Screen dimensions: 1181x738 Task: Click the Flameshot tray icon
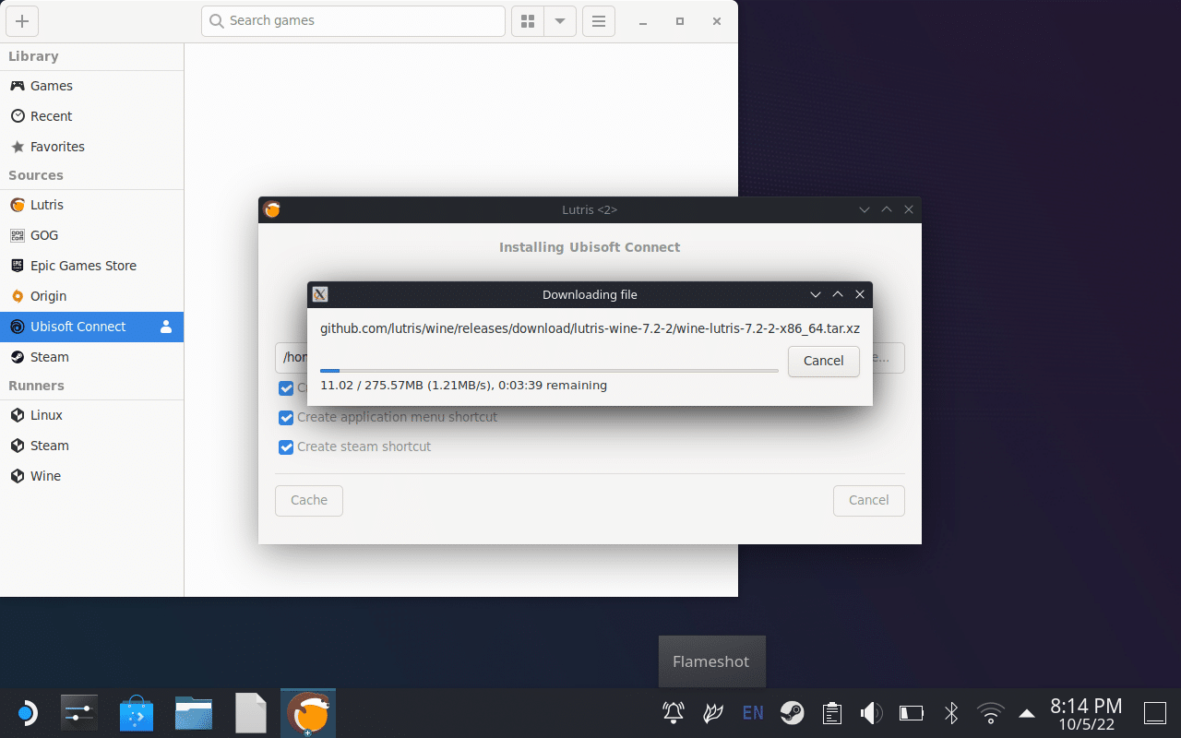(712, 713)
